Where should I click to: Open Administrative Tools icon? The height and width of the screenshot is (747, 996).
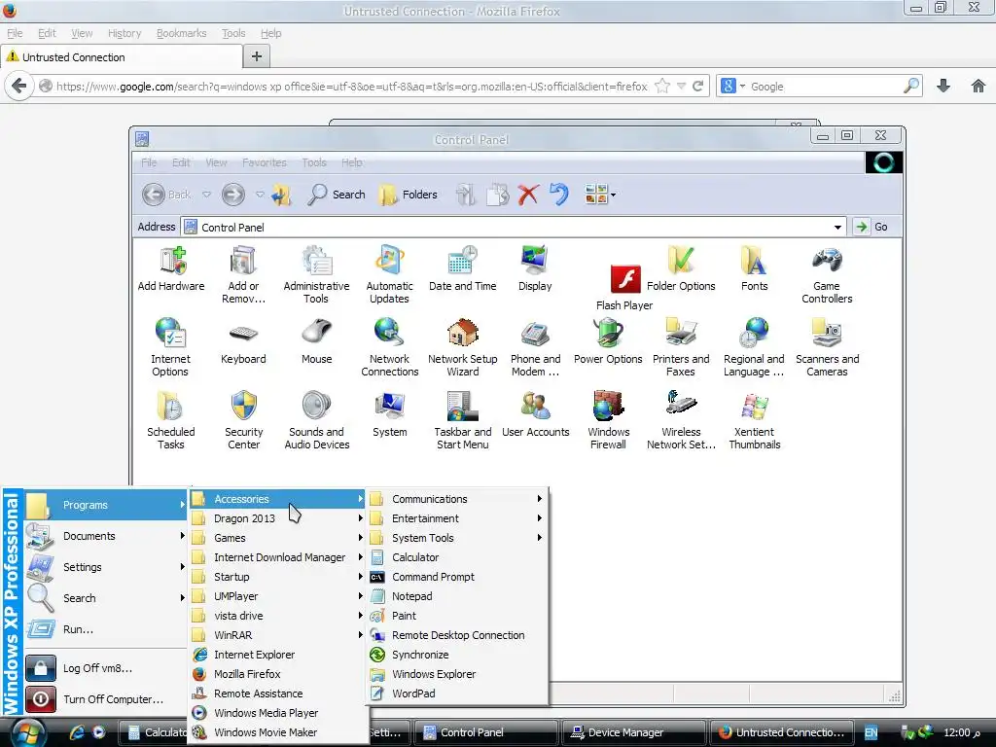316,274
